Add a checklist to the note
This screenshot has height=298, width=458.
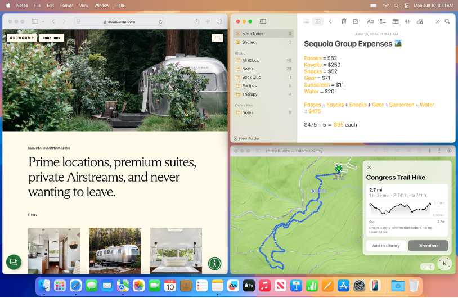[x=383, y=21]
